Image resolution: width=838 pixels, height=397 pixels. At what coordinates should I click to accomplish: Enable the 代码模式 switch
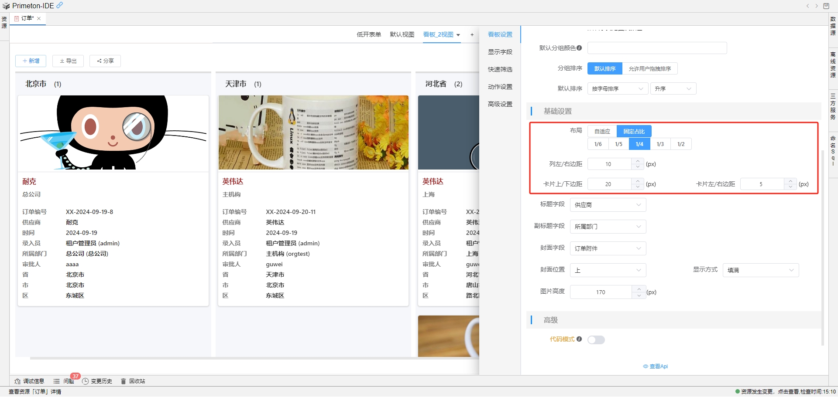(596, 340)
